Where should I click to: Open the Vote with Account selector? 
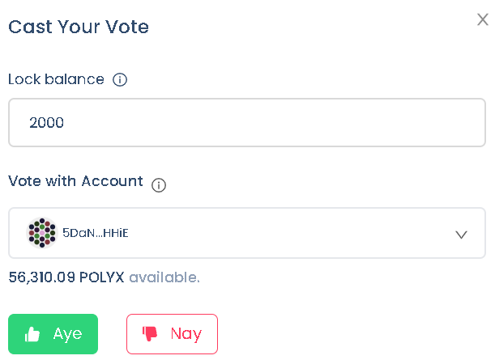coord(247,233)
